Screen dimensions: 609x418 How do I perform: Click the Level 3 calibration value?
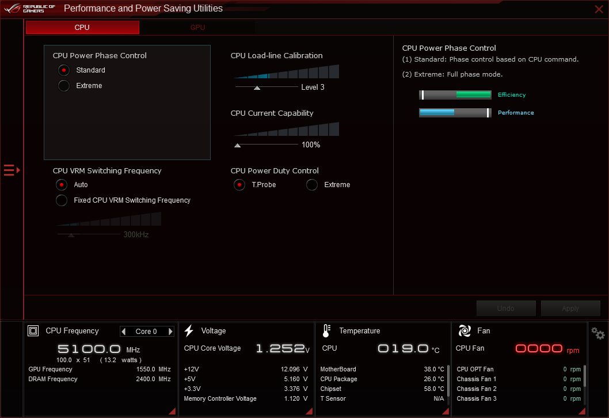coord(313,87)
